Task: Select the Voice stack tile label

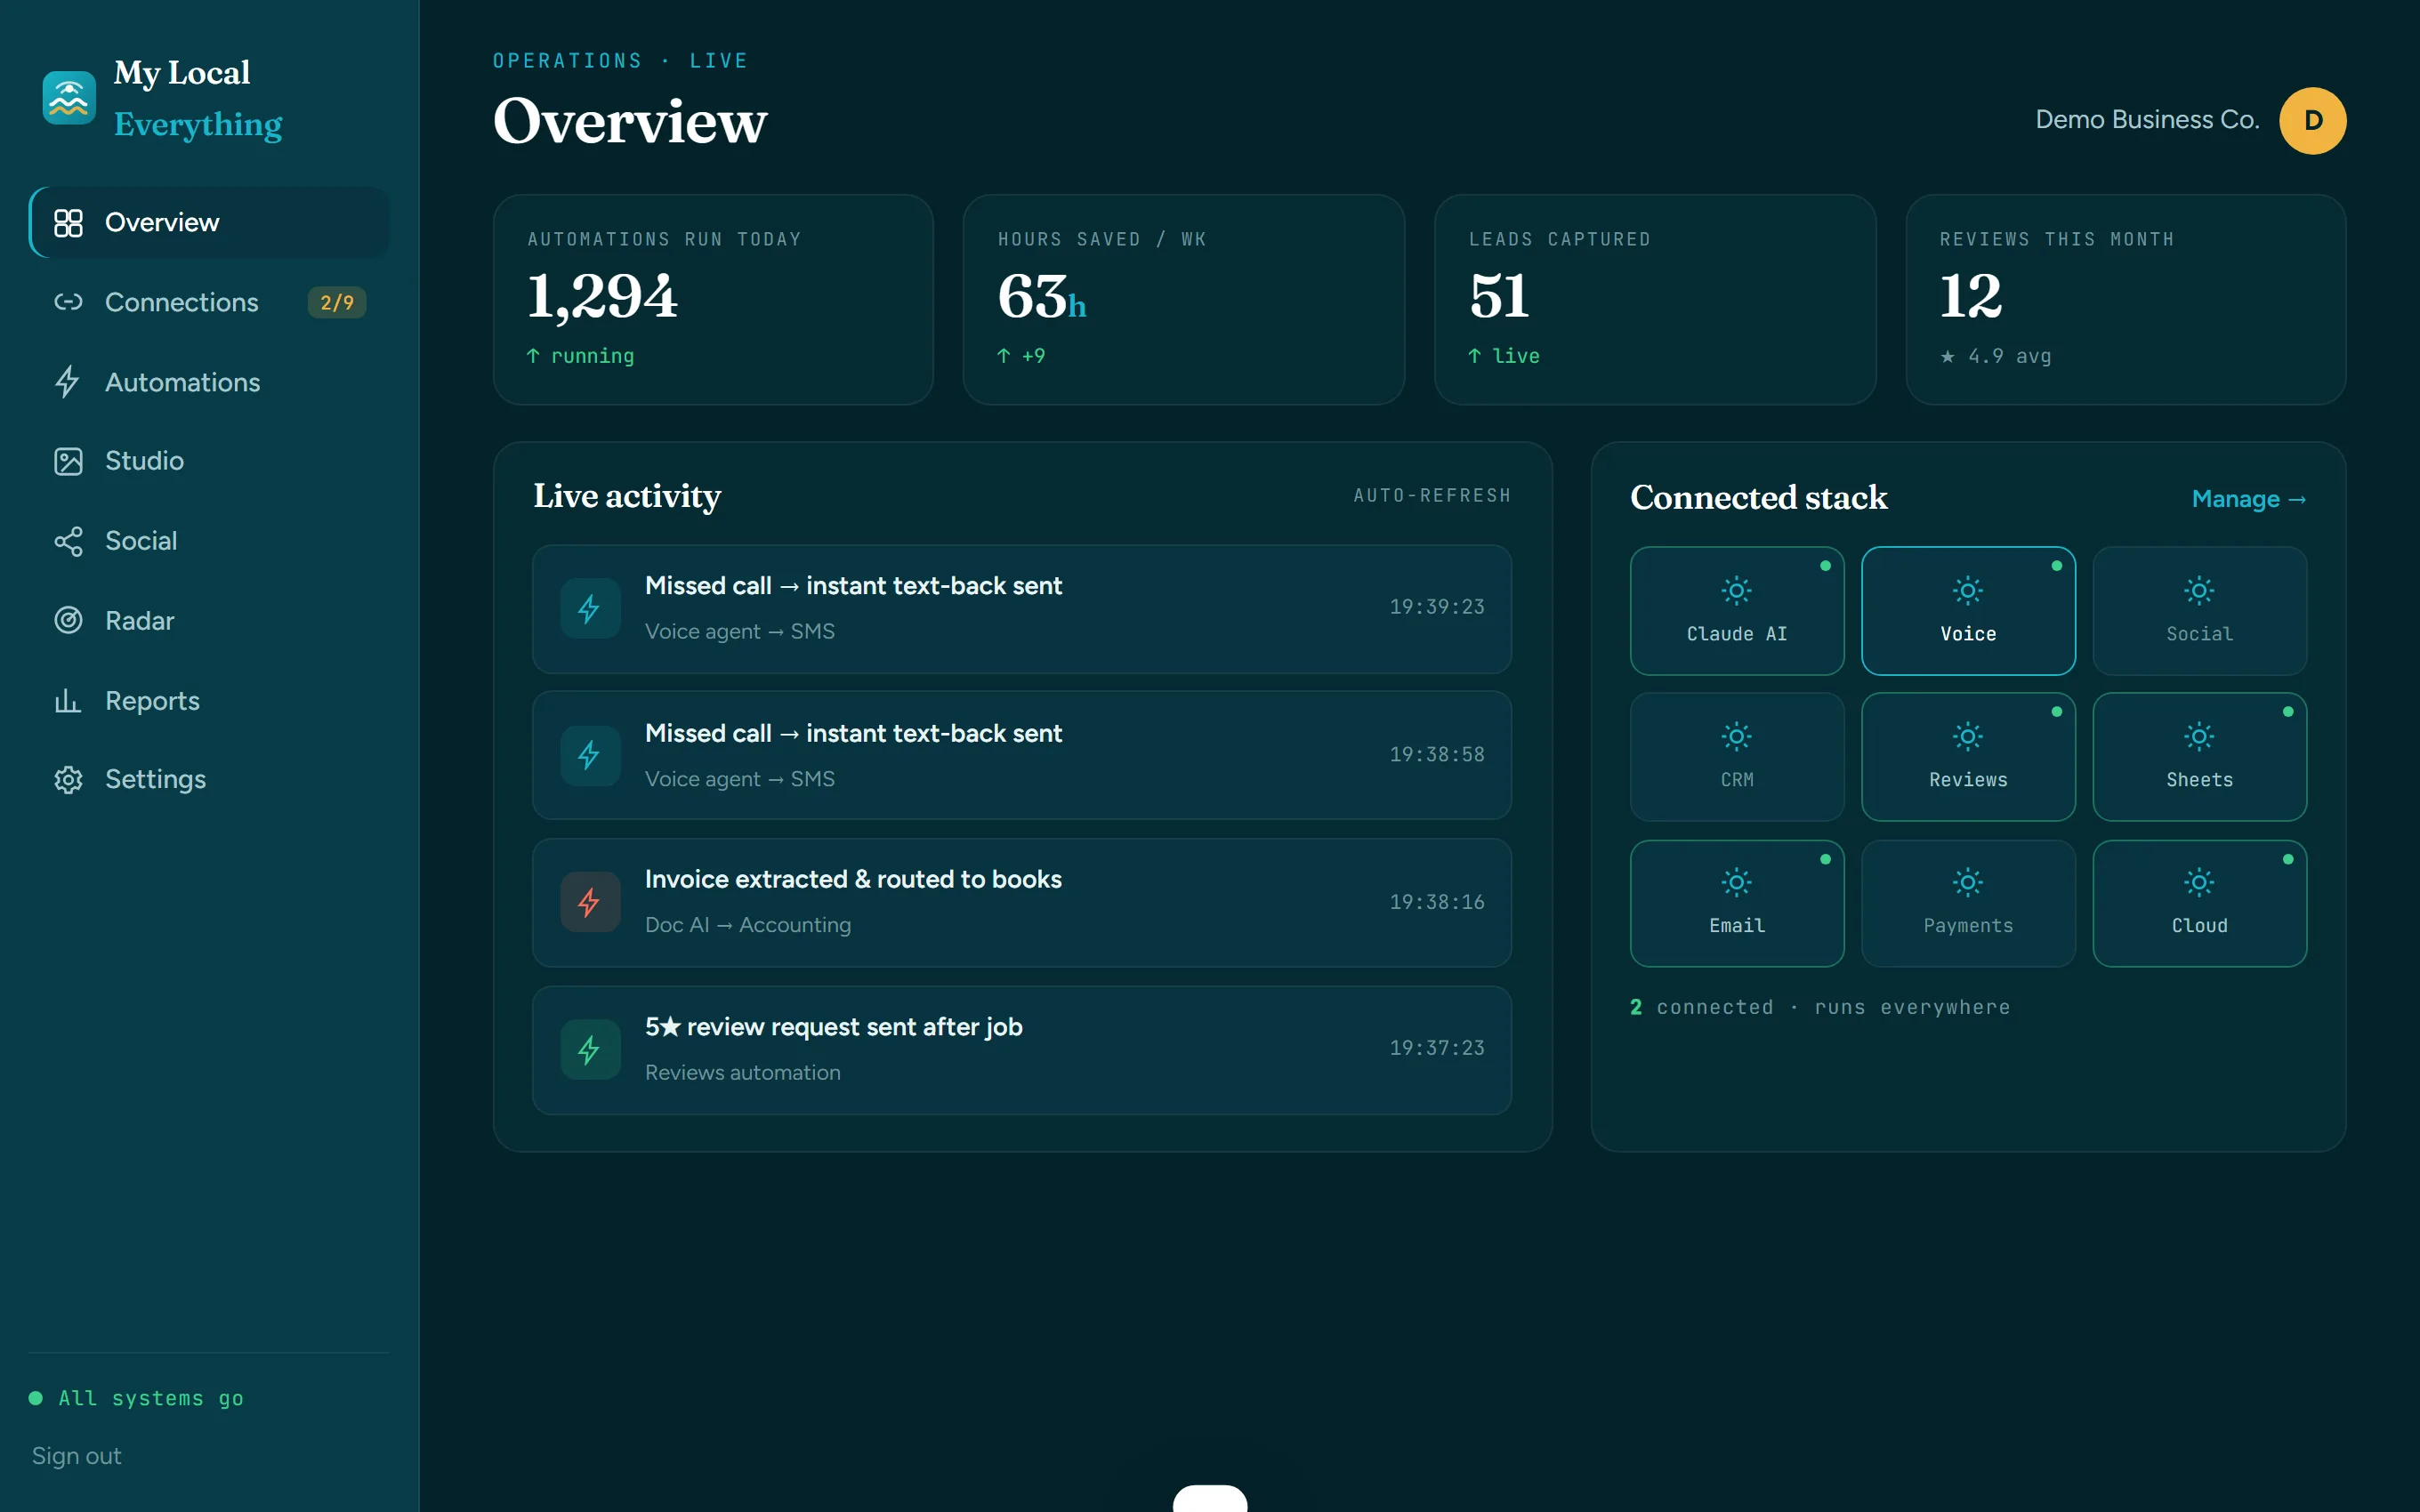Action: (1968, 634)
